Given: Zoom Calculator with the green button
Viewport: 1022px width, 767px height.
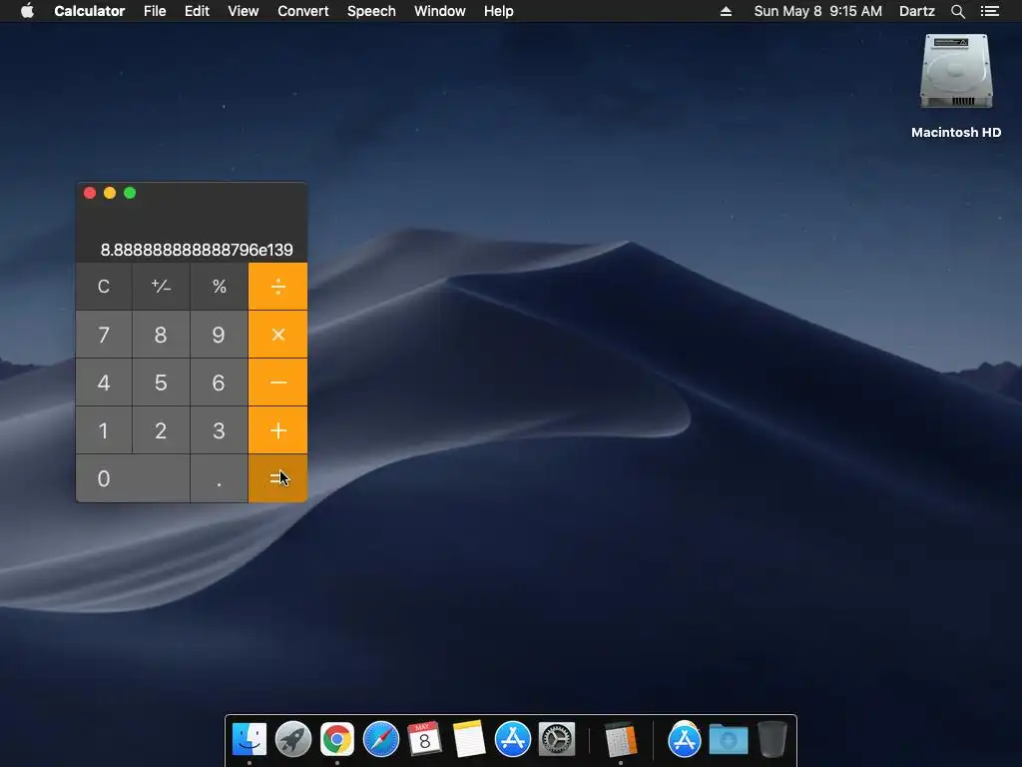Looking at the screenshot, I should click(130, 193).
